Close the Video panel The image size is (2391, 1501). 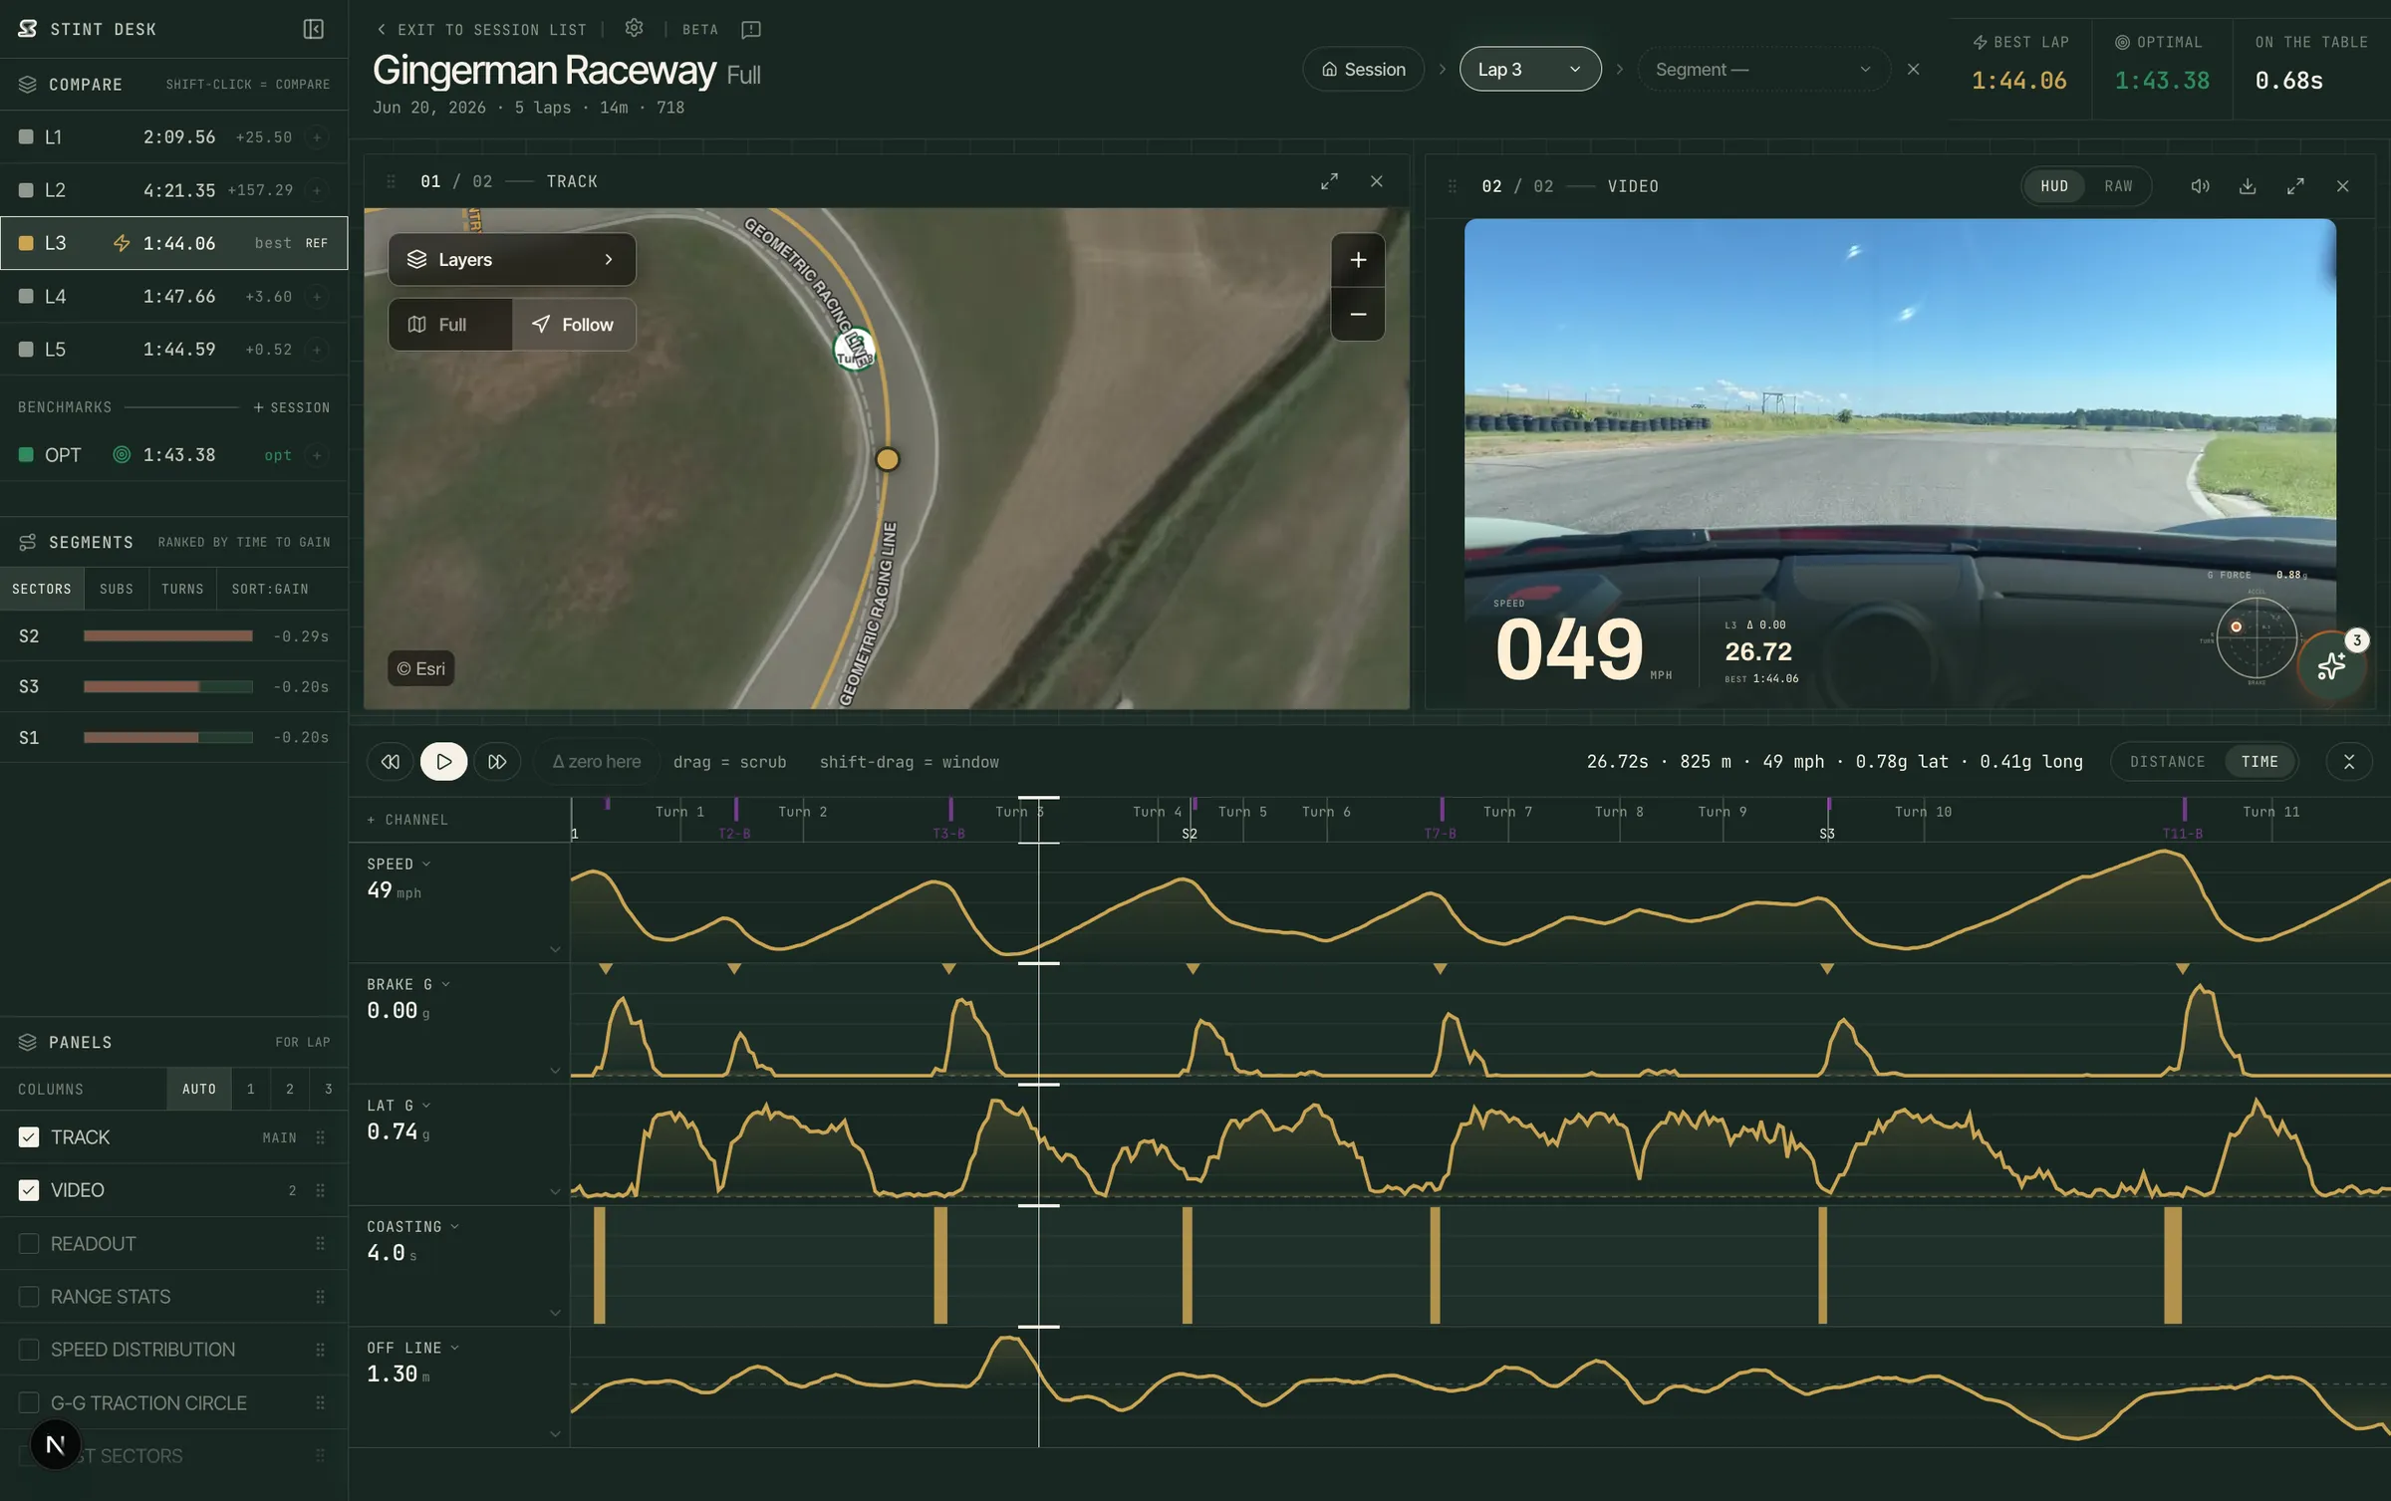pyautogui.click(x=2342, y=186)
